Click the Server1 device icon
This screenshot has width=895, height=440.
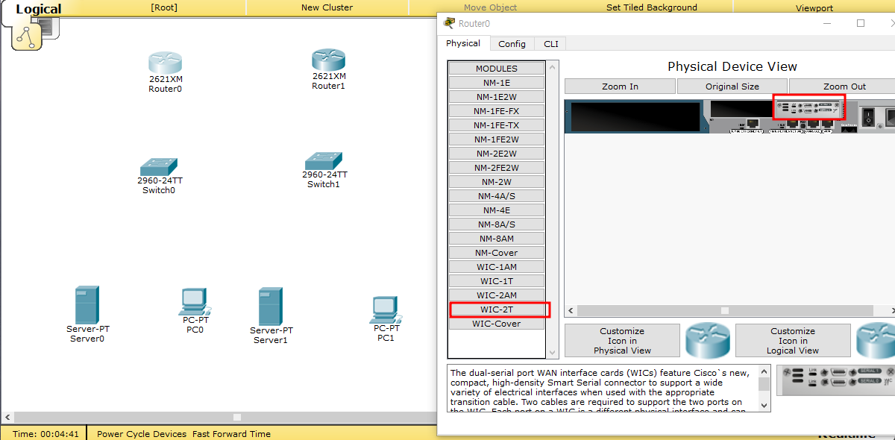tap(270, 307)
